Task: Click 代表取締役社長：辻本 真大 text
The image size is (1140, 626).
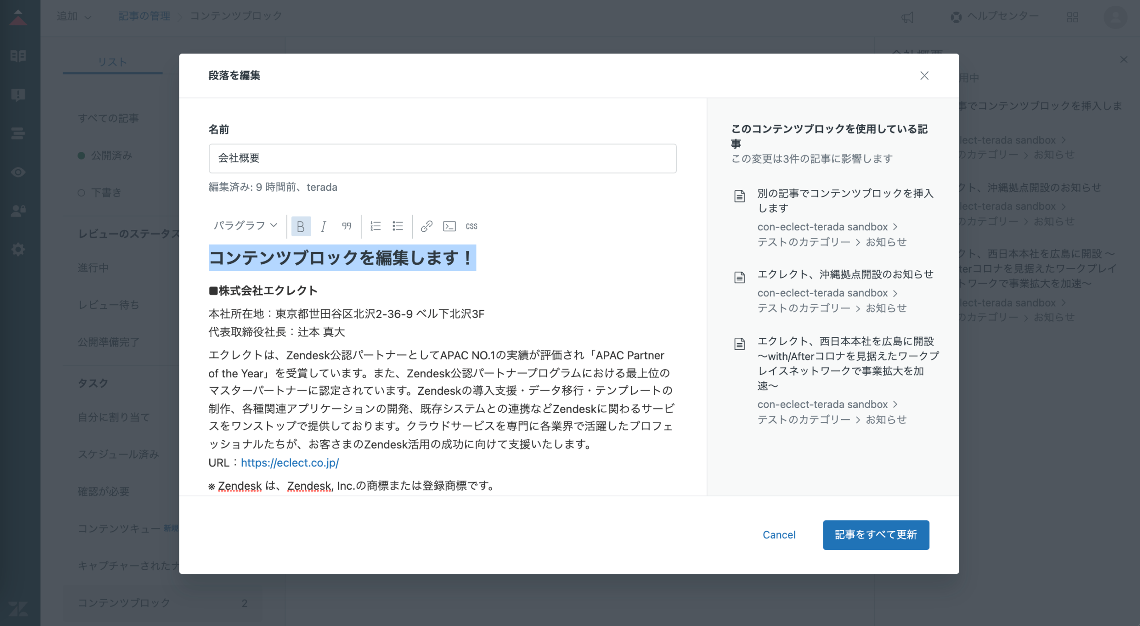Action: [277, 332]
